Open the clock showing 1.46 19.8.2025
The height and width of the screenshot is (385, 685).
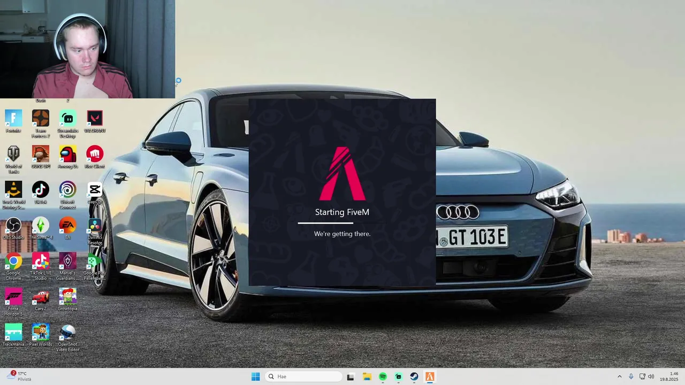point(669,376)
